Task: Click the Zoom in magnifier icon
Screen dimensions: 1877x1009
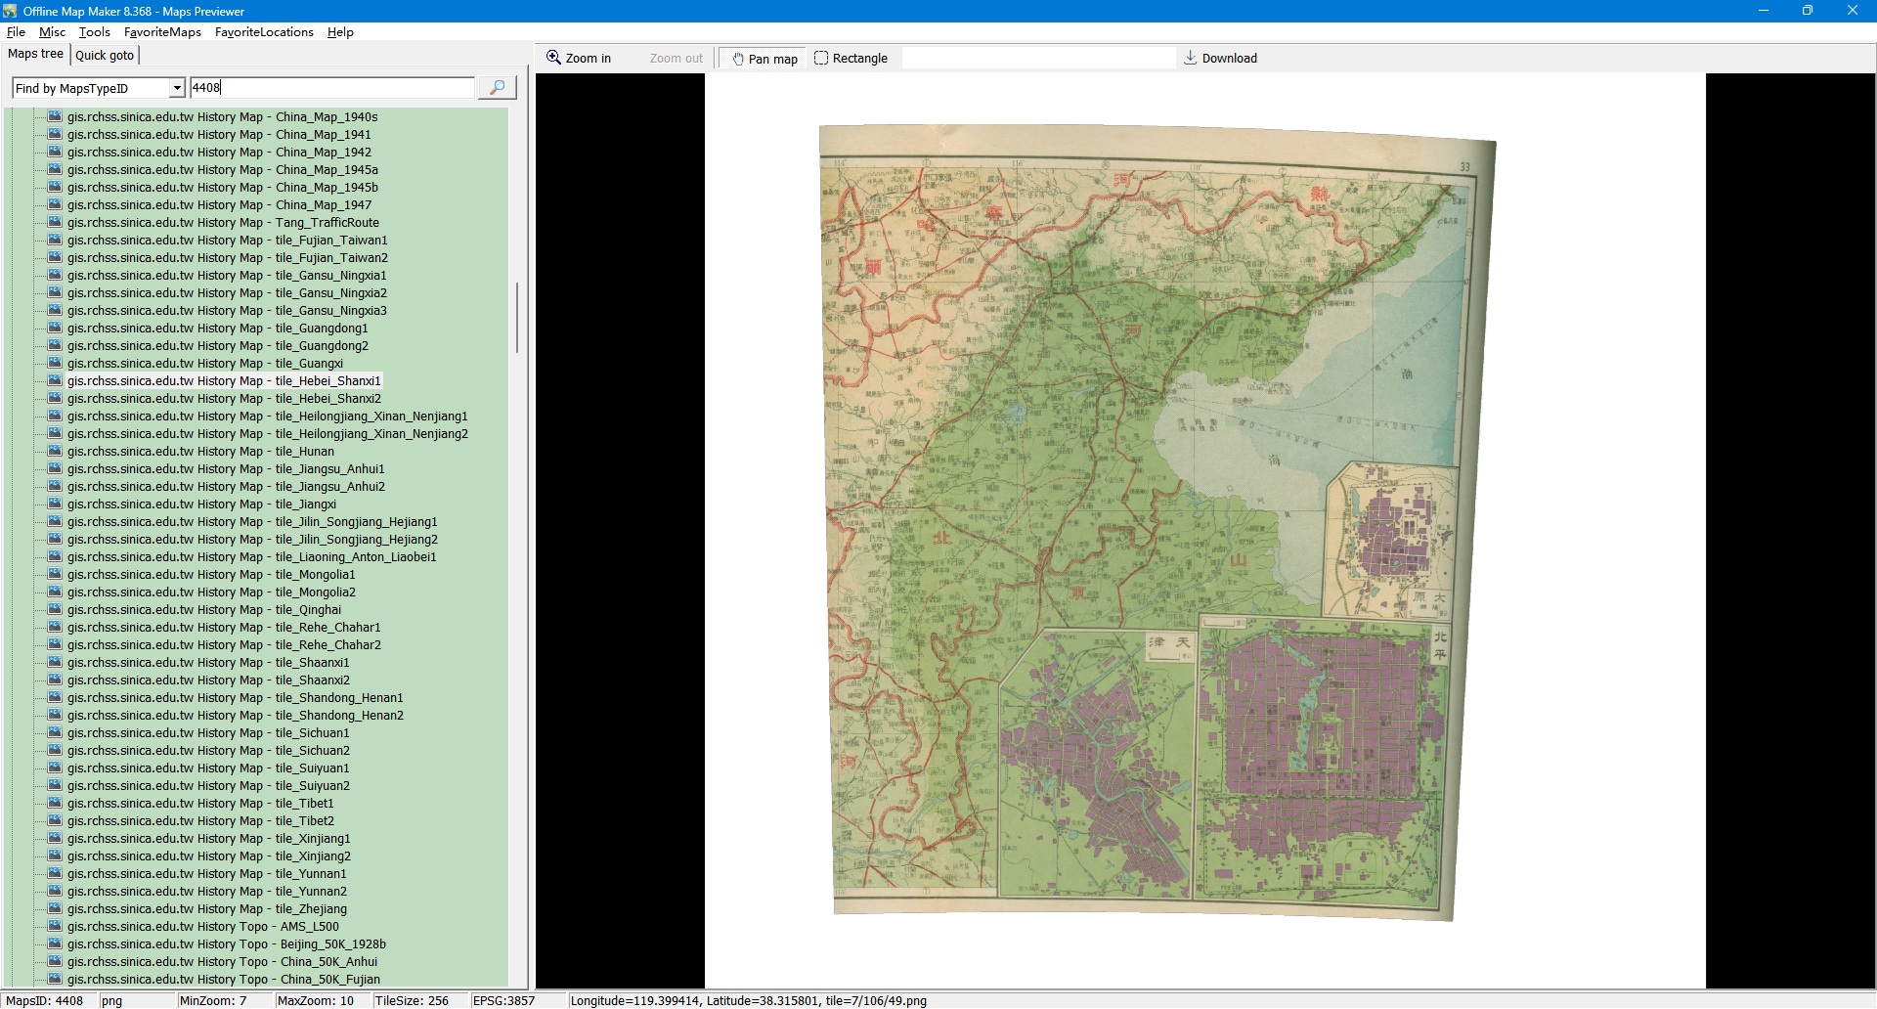Action: click(x=553, y=58)
